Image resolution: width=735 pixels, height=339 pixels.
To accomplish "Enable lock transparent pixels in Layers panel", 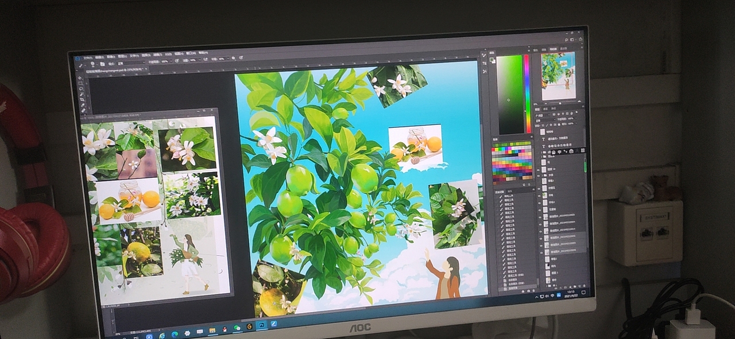I will (543, 124).
